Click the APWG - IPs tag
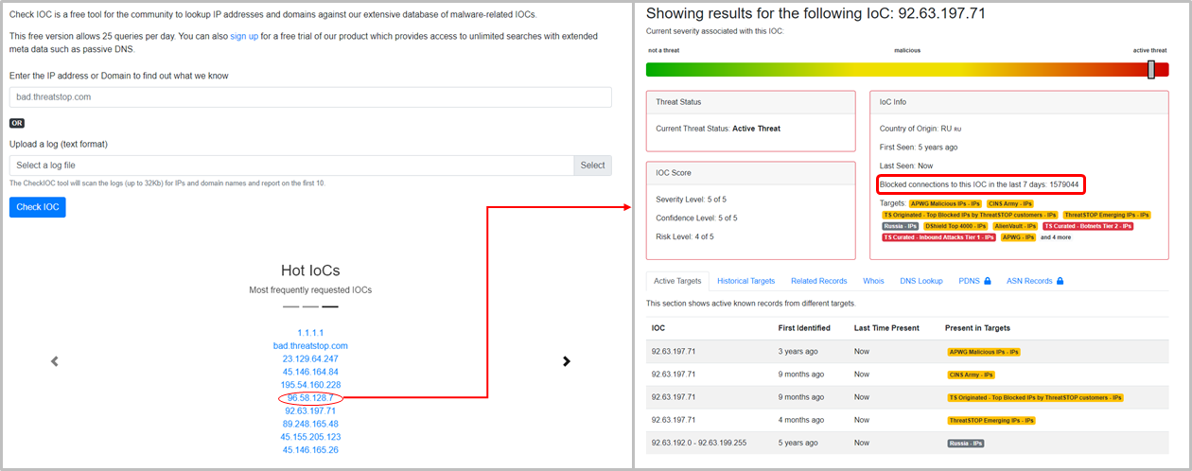The width and height of the screenshot is (1192, 471). point(1018,237)
